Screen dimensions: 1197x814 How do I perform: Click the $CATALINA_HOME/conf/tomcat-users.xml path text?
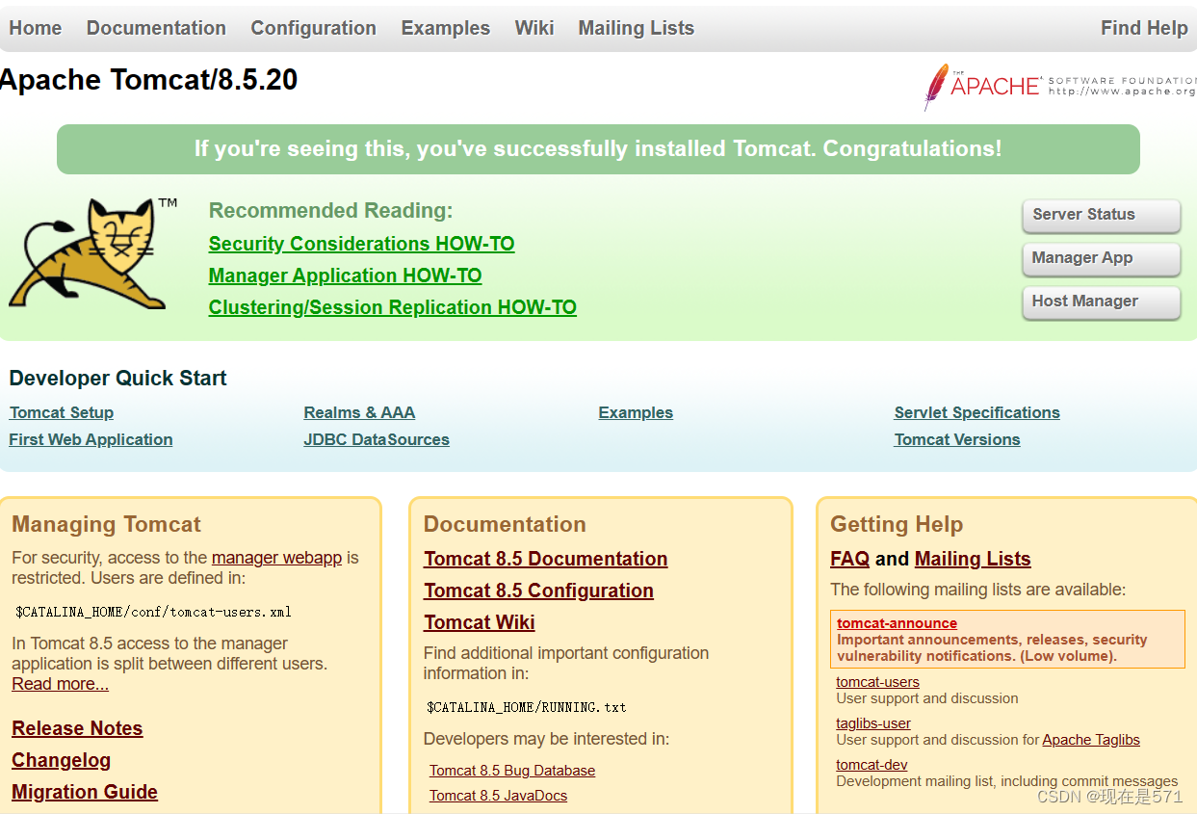153,612
